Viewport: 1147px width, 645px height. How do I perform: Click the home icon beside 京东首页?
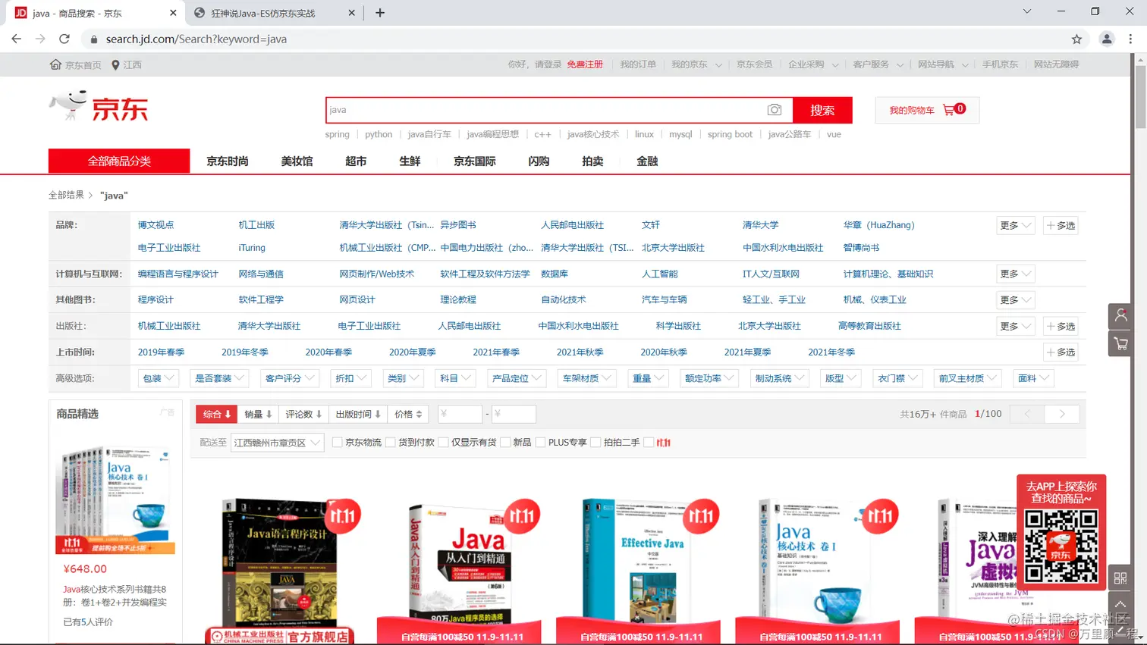pyautogui.click(x=55, y=64)
